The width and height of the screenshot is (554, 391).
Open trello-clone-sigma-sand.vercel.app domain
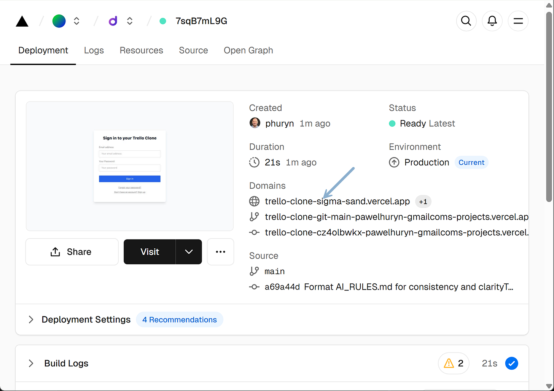[x=337, y=201]
